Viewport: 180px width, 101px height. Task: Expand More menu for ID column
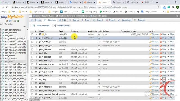coord(171,34)
